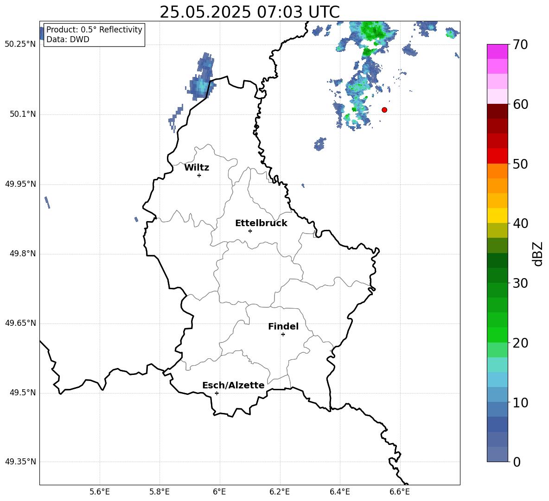Click the Esch/Alzette station label

click(x=233, y=385)
